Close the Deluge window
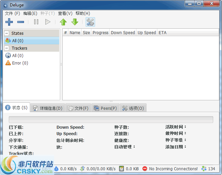The image size is (222, 175). [x=212, y=3]
